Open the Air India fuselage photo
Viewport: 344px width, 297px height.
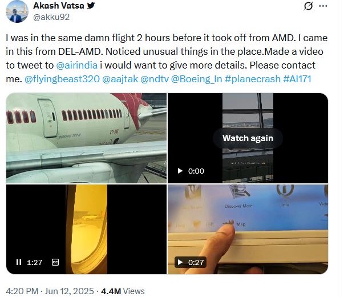(86, 138)
